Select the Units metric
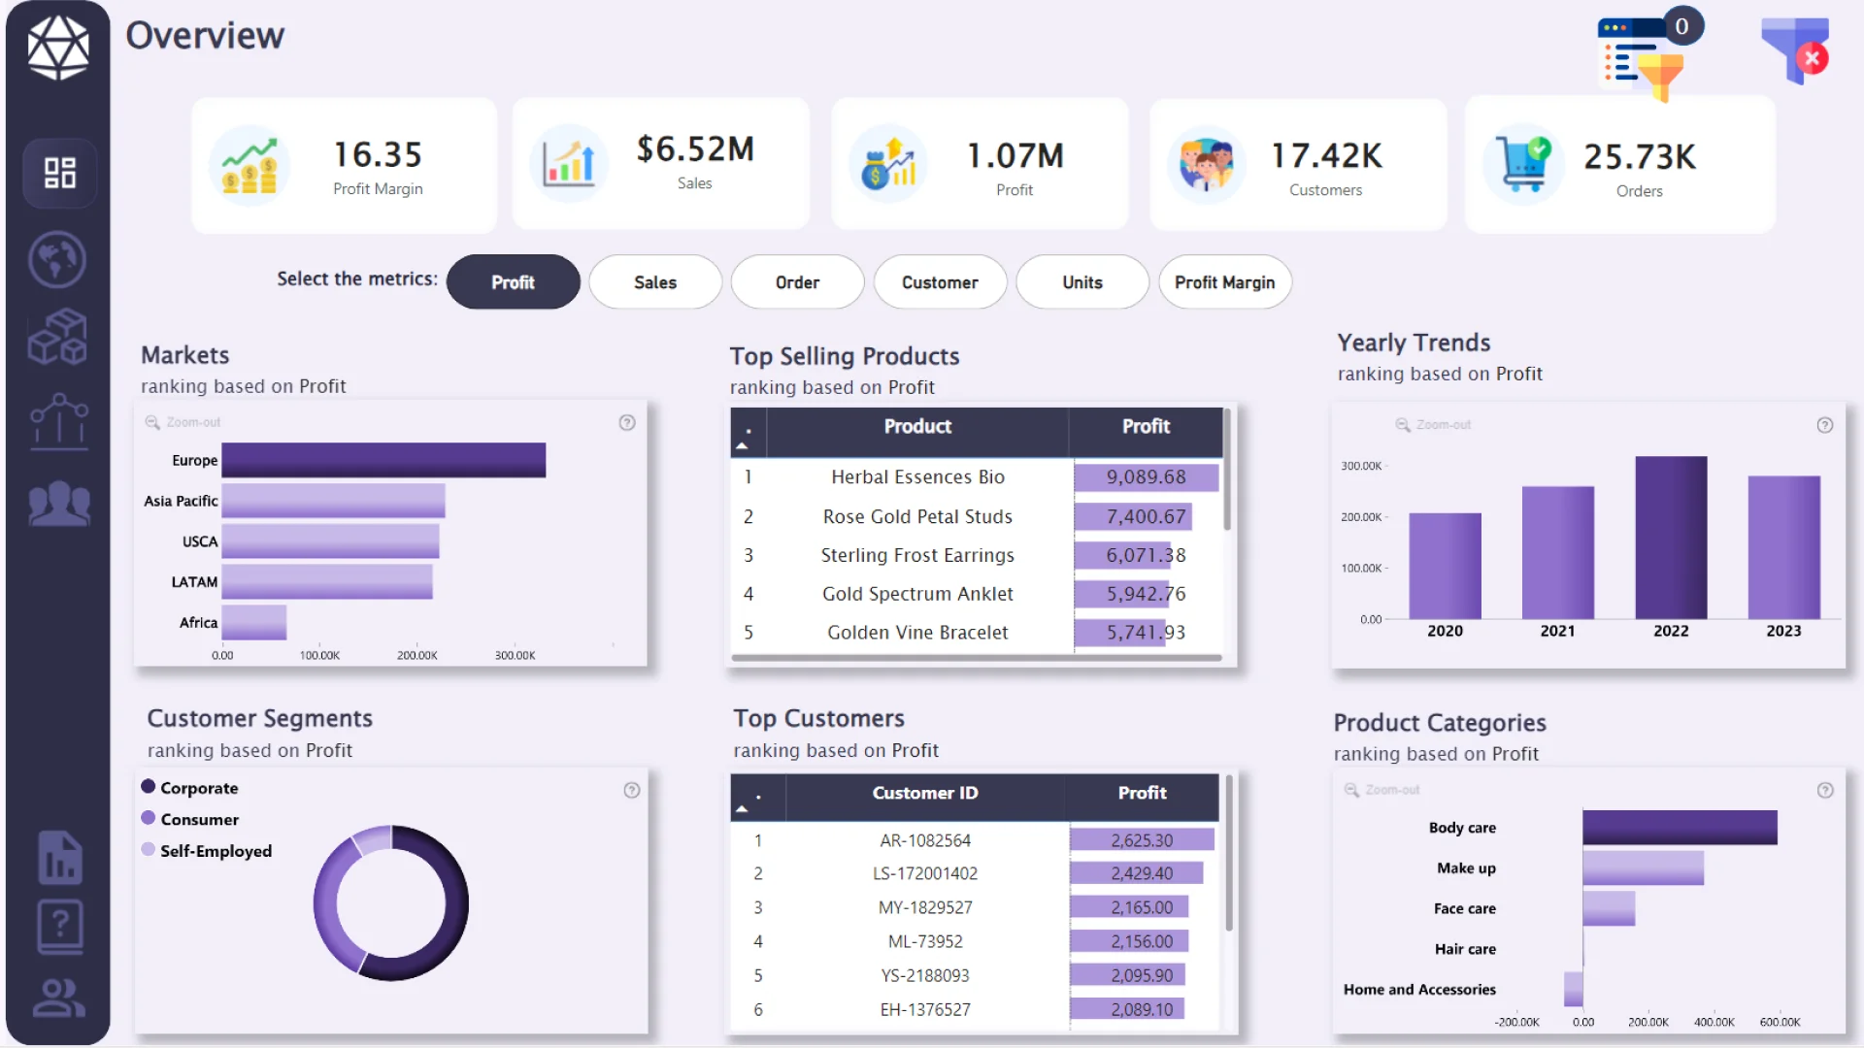 pos(1082,282)
